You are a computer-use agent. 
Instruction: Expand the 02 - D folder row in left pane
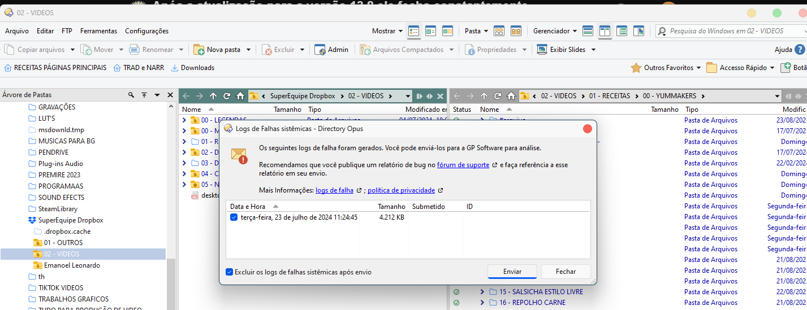click(x=184, y=152)
